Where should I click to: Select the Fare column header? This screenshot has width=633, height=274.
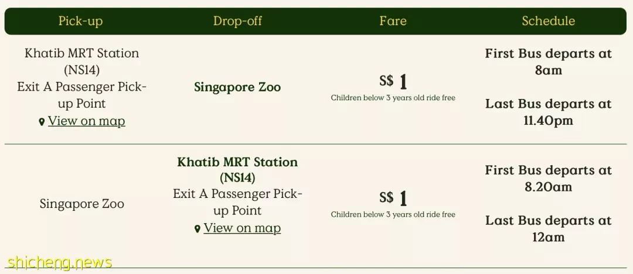coord(393,21)
